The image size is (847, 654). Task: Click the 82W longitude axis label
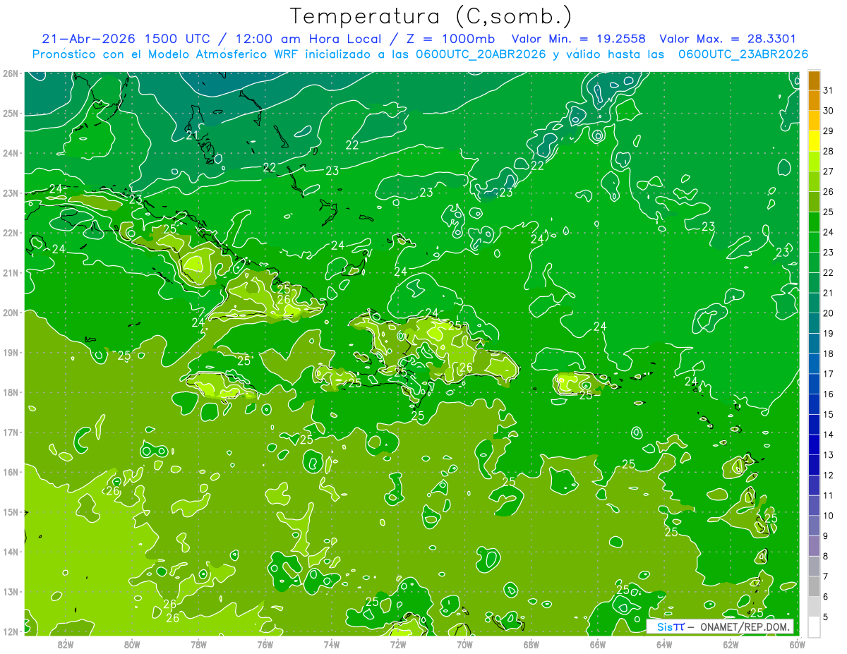66,644
